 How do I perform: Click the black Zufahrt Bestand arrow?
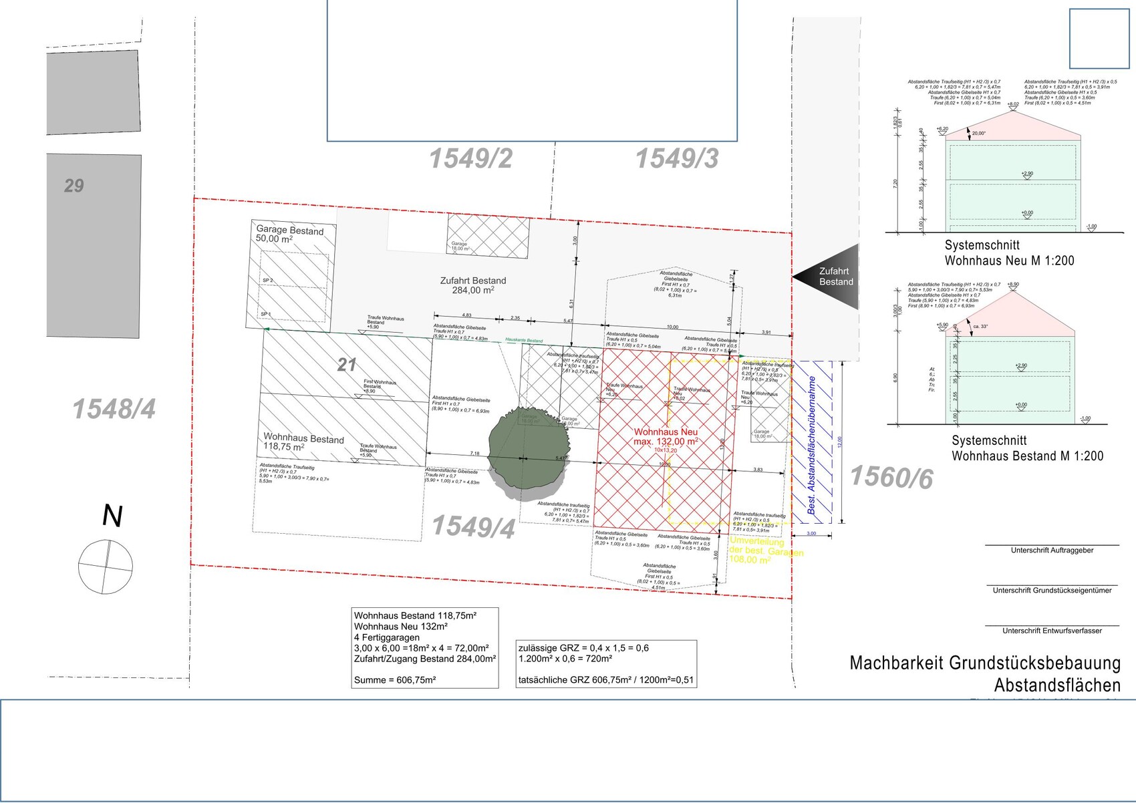[829, 277]
